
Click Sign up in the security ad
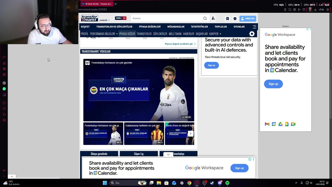tap(211, 65)
